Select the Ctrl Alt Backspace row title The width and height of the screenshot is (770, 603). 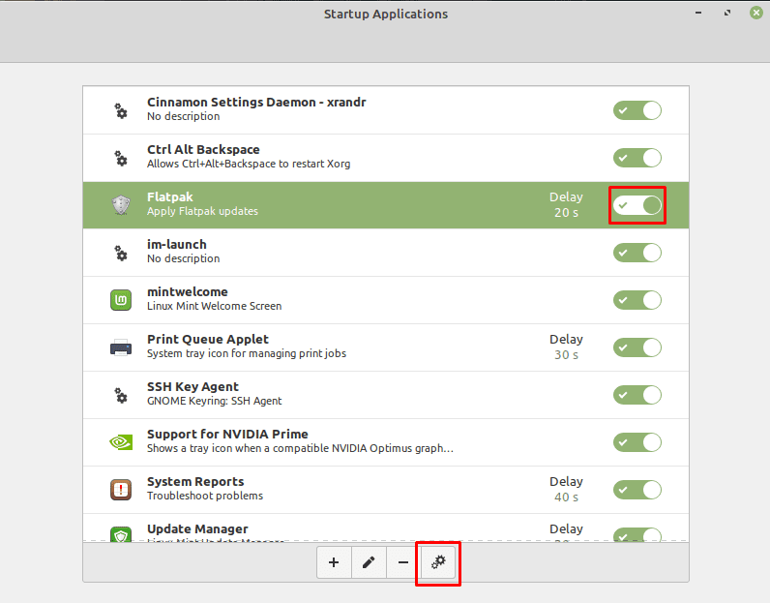click(x=203, y=149)
